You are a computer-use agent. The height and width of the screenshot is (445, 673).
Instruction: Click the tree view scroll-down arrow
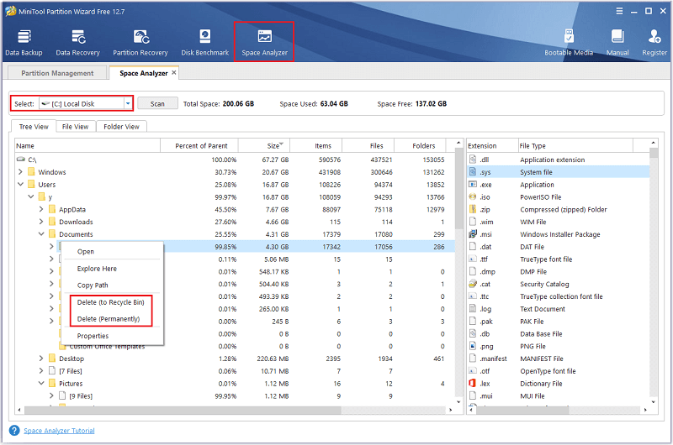point(458,401)
